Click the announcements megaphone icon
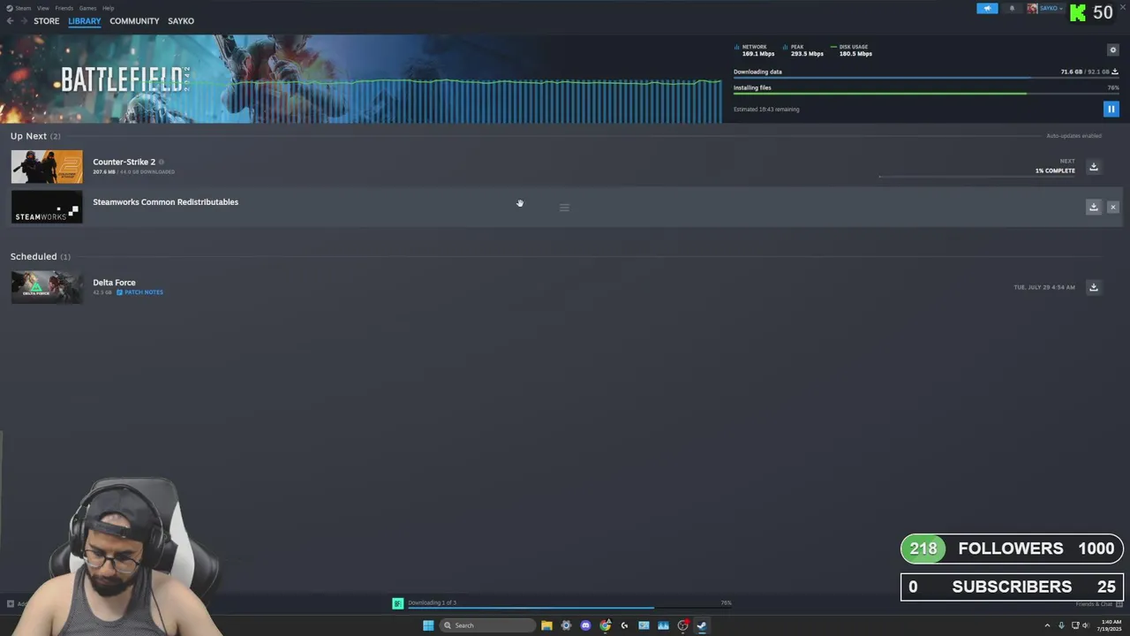The width and height of the screenshot is (1130, 636). pos(987,8)
